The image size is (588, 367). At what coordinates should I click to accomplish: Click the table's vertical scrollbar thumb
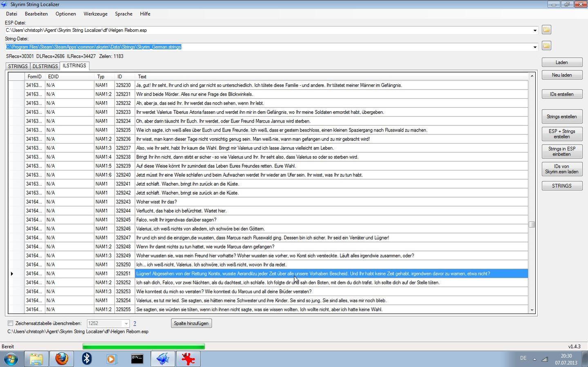[x=532, y=225]
